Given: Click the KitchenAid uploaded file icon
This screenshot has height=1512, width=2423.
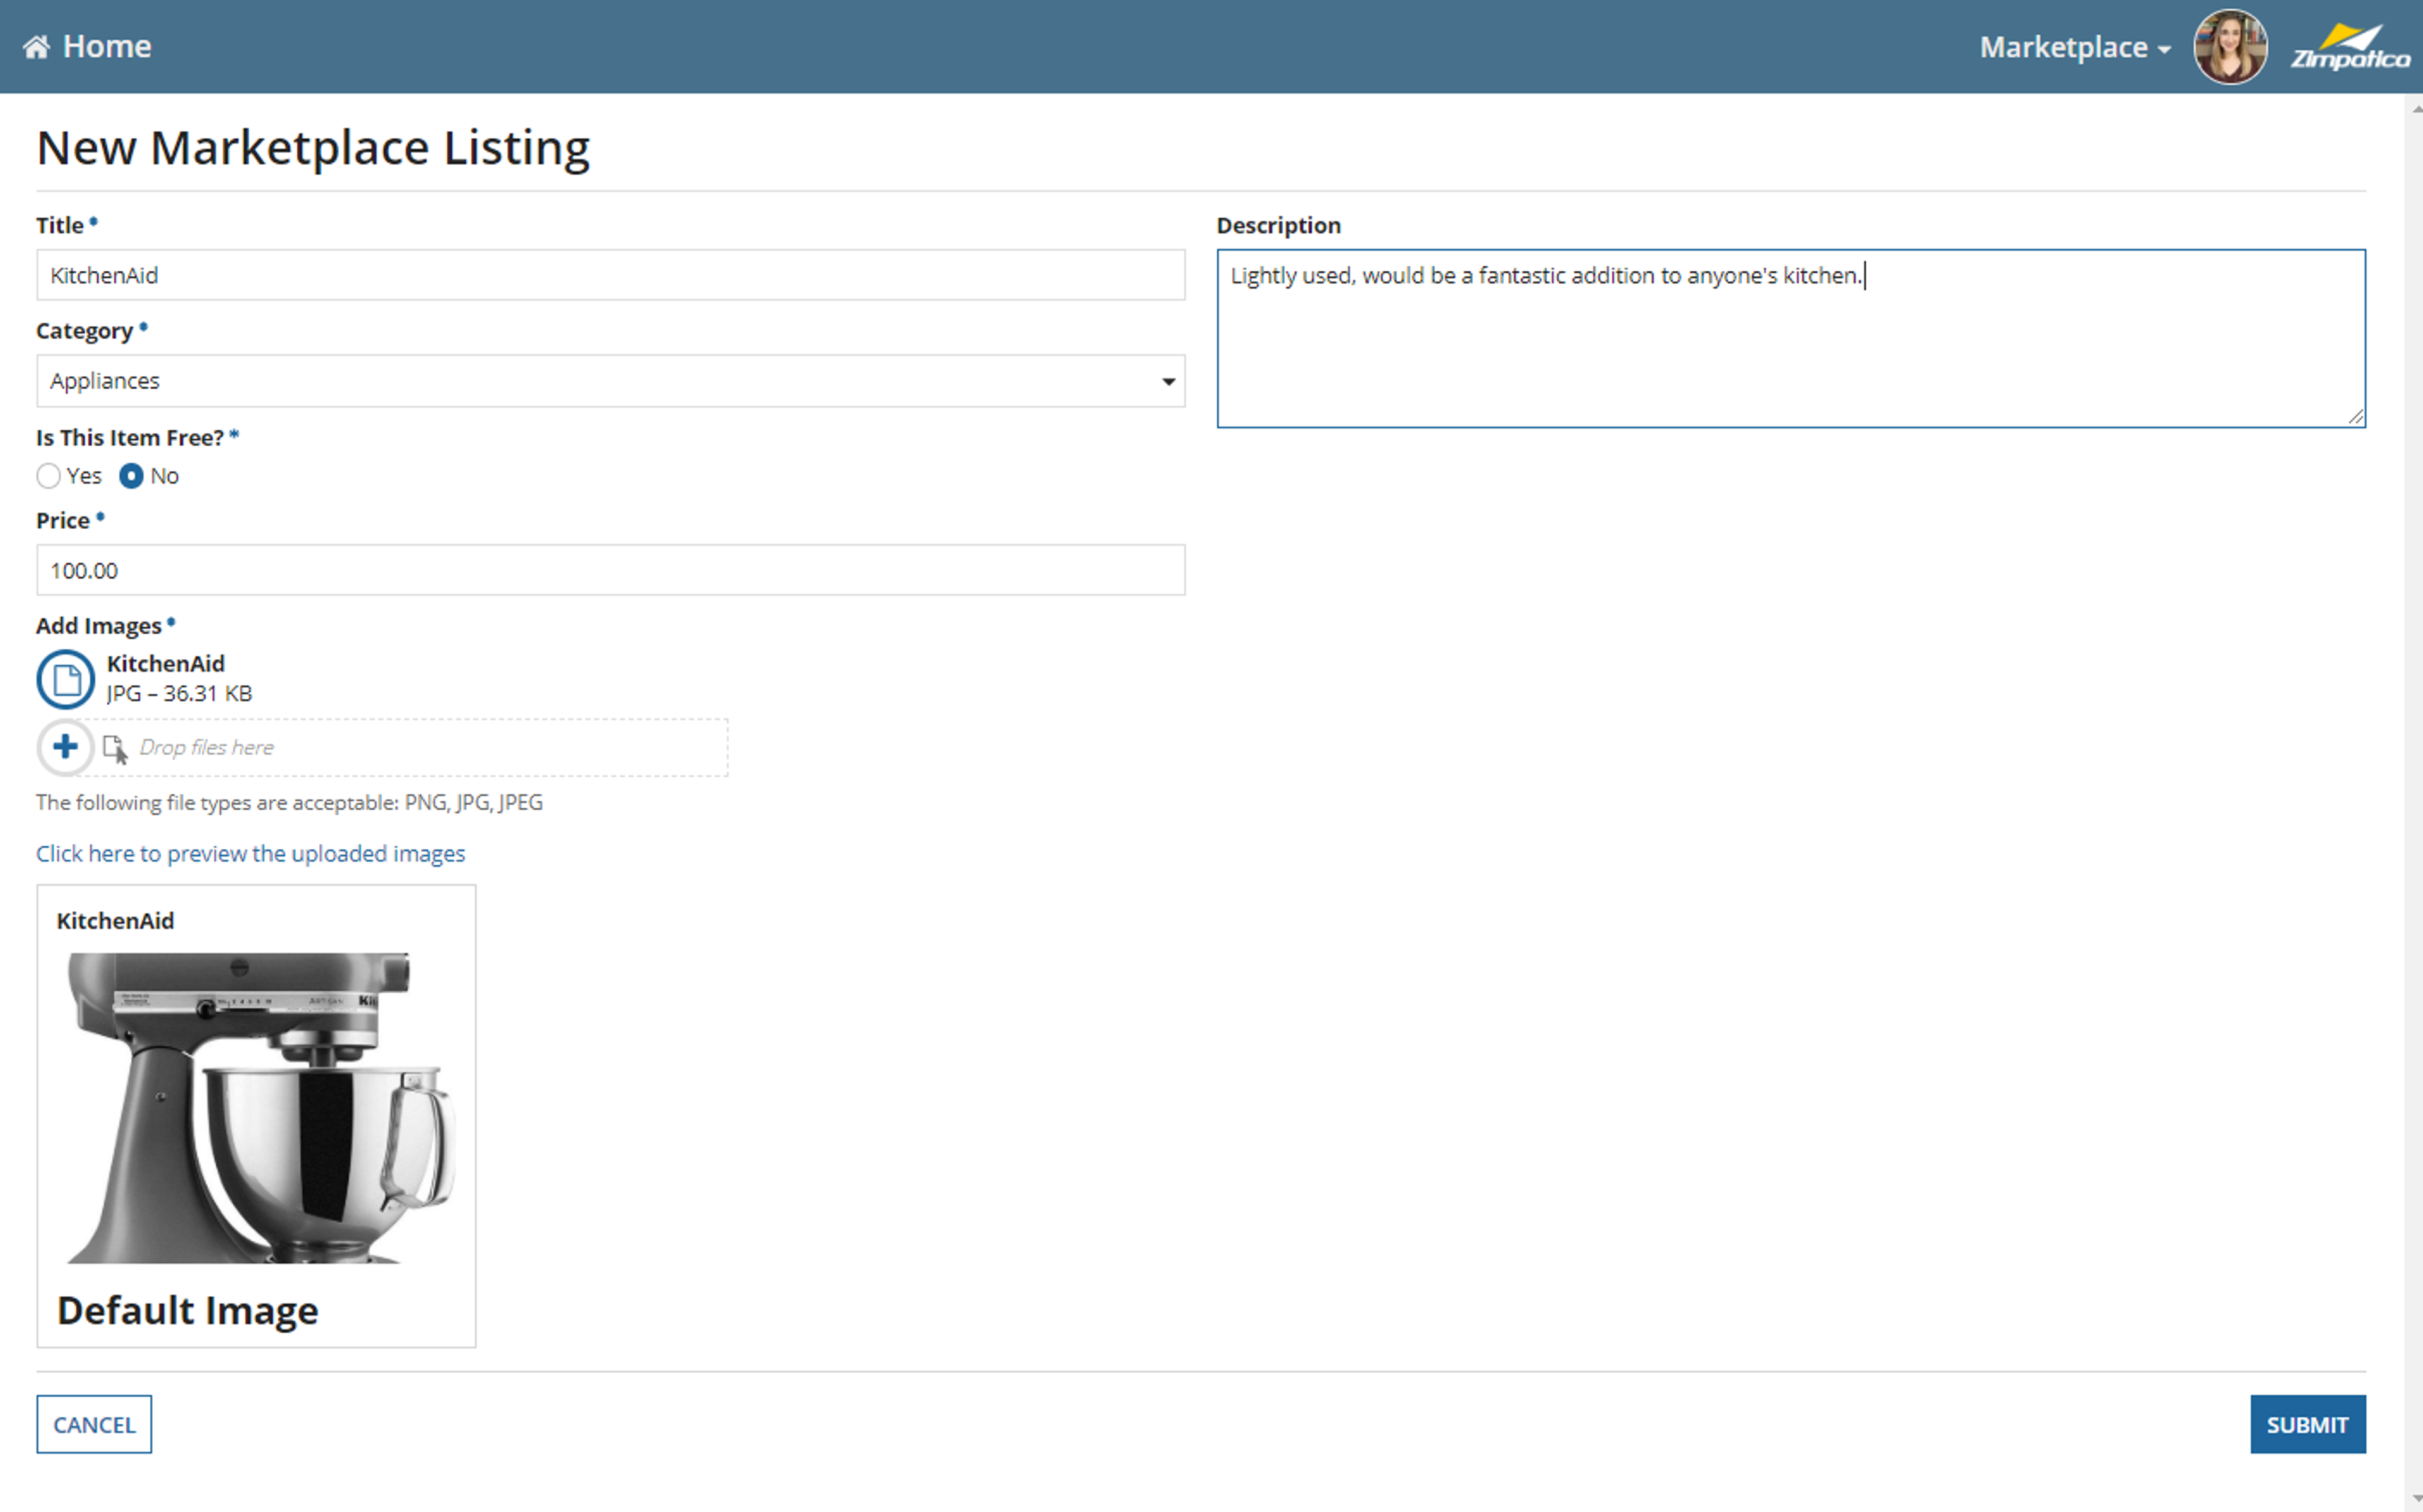Looking at the screenshot, I should [x=66, y=679].
